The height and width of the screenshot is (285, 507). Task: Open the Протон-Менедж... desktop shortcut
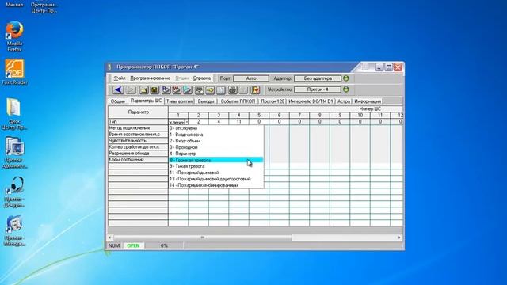tap(14, 230)
